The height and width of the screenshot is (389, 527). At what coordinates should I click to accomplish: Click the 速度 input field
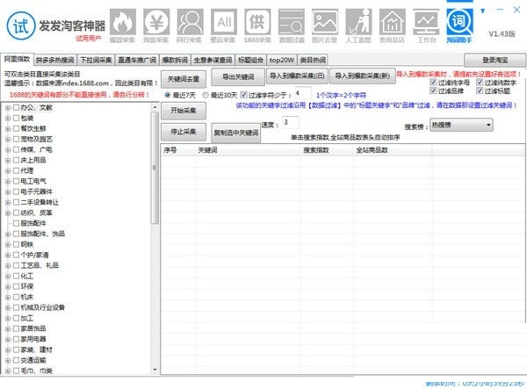pyautogui.click(x=291, y=122)
